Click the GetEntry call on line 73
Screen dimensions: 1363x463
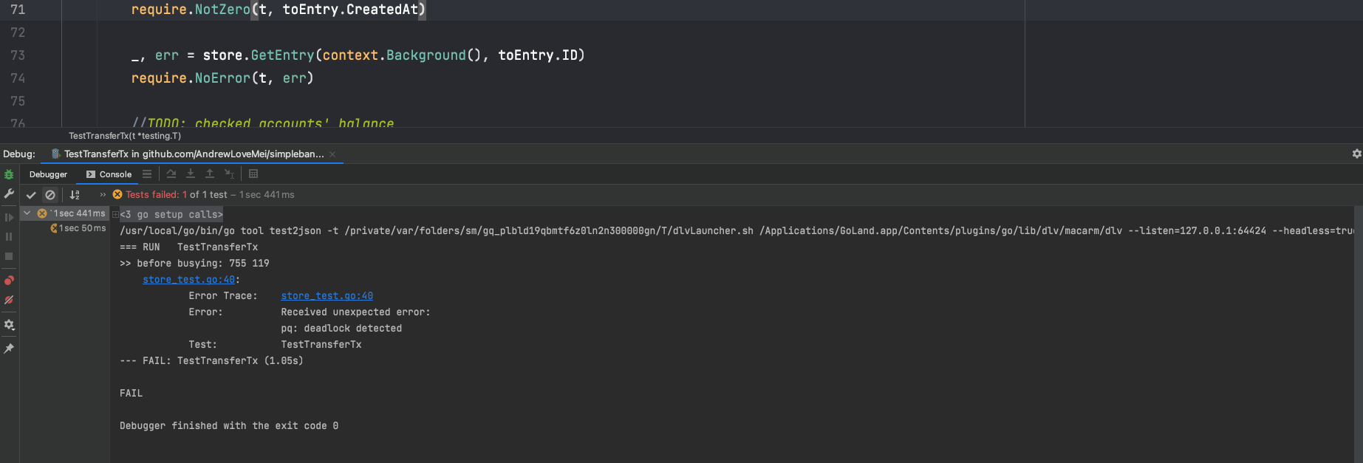tap(282, 55)
